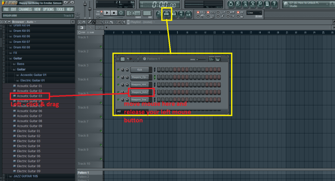Click the Play button
The width and height of the screenshot is (335, 181).
click(107, 13)
